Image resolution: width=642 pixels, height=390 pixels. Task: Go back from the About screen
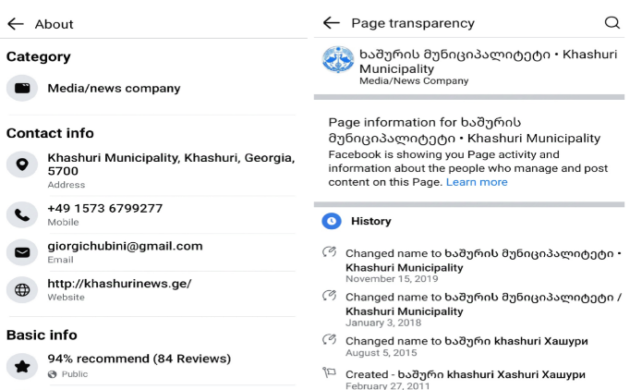15,24
